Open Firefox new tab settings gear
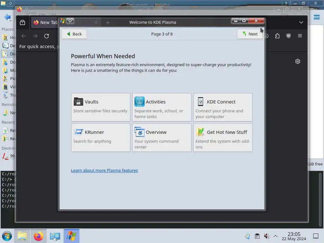 click(297, 61)
